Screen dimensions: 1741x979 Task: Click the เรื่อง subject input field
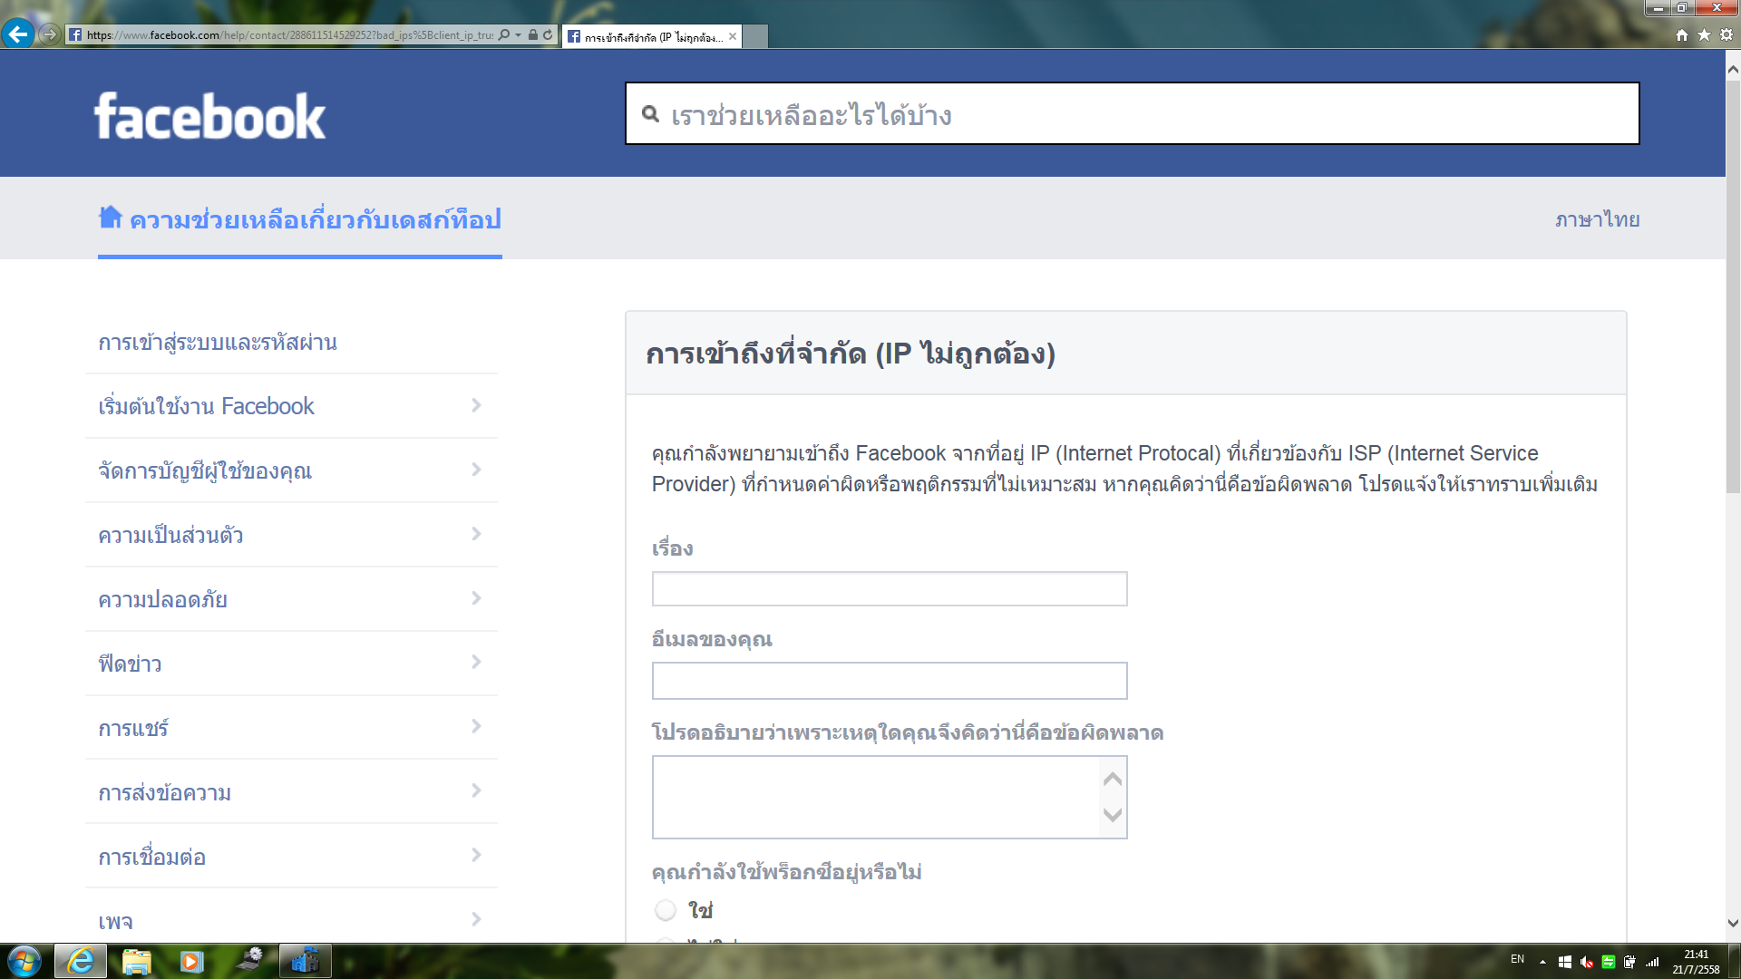tap(889, 589)
